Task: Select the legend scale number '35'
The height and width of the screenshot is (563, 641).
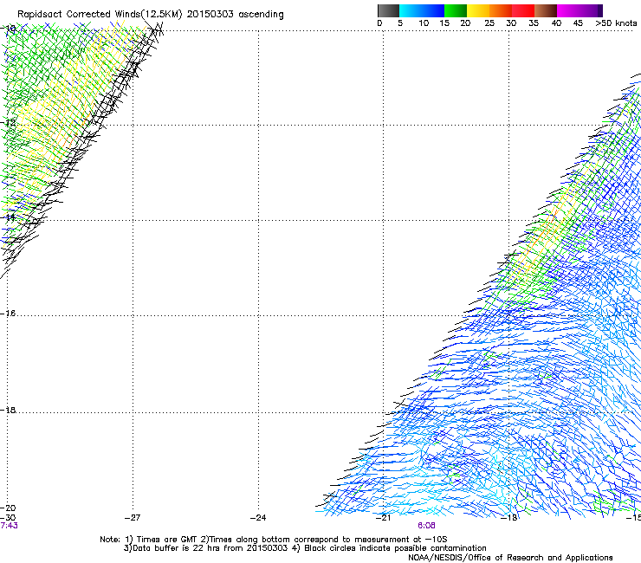Action: pos(534,23)
